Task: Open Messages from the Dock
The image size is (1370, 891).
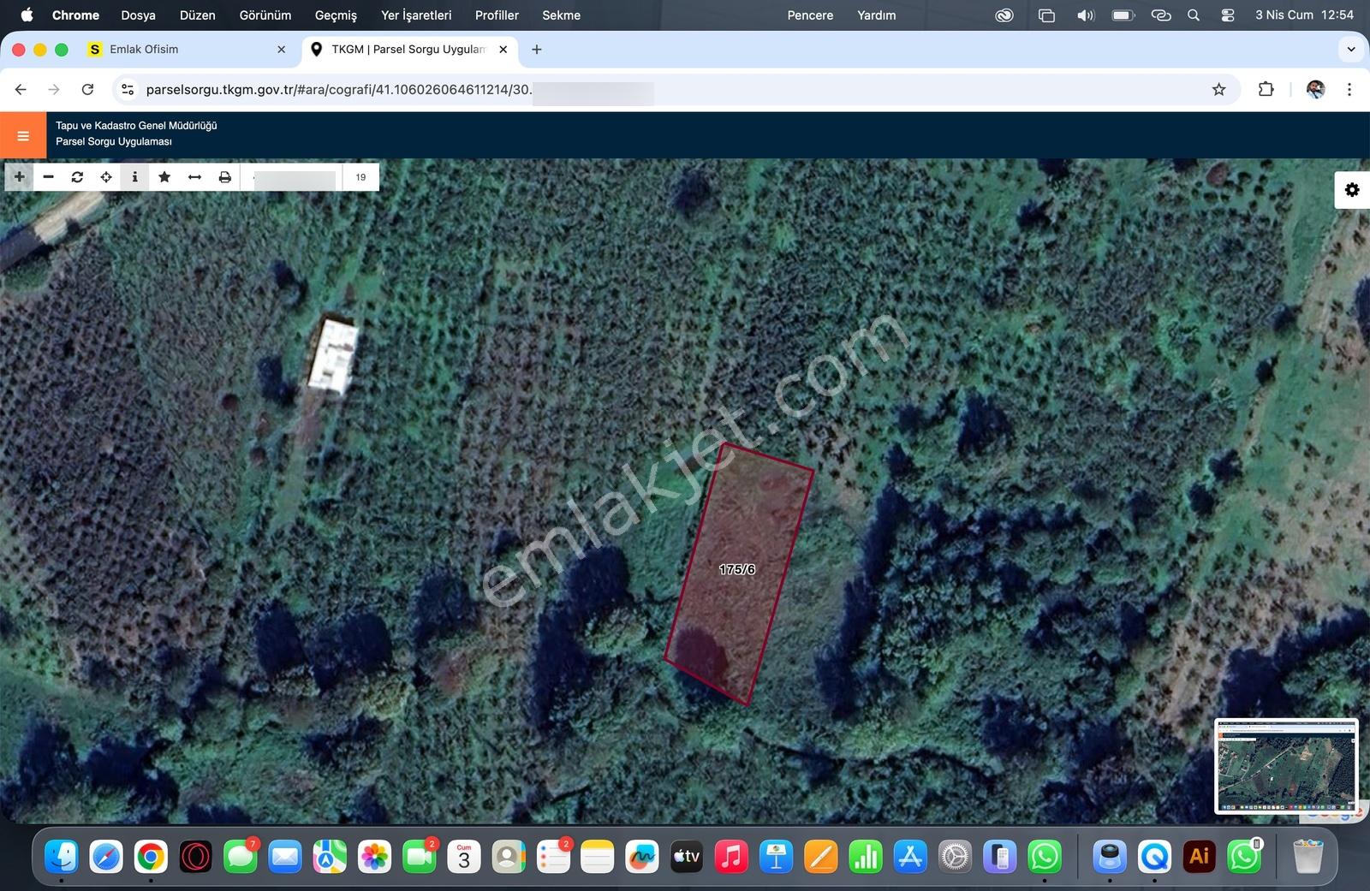Action: (x=241, y=856)
